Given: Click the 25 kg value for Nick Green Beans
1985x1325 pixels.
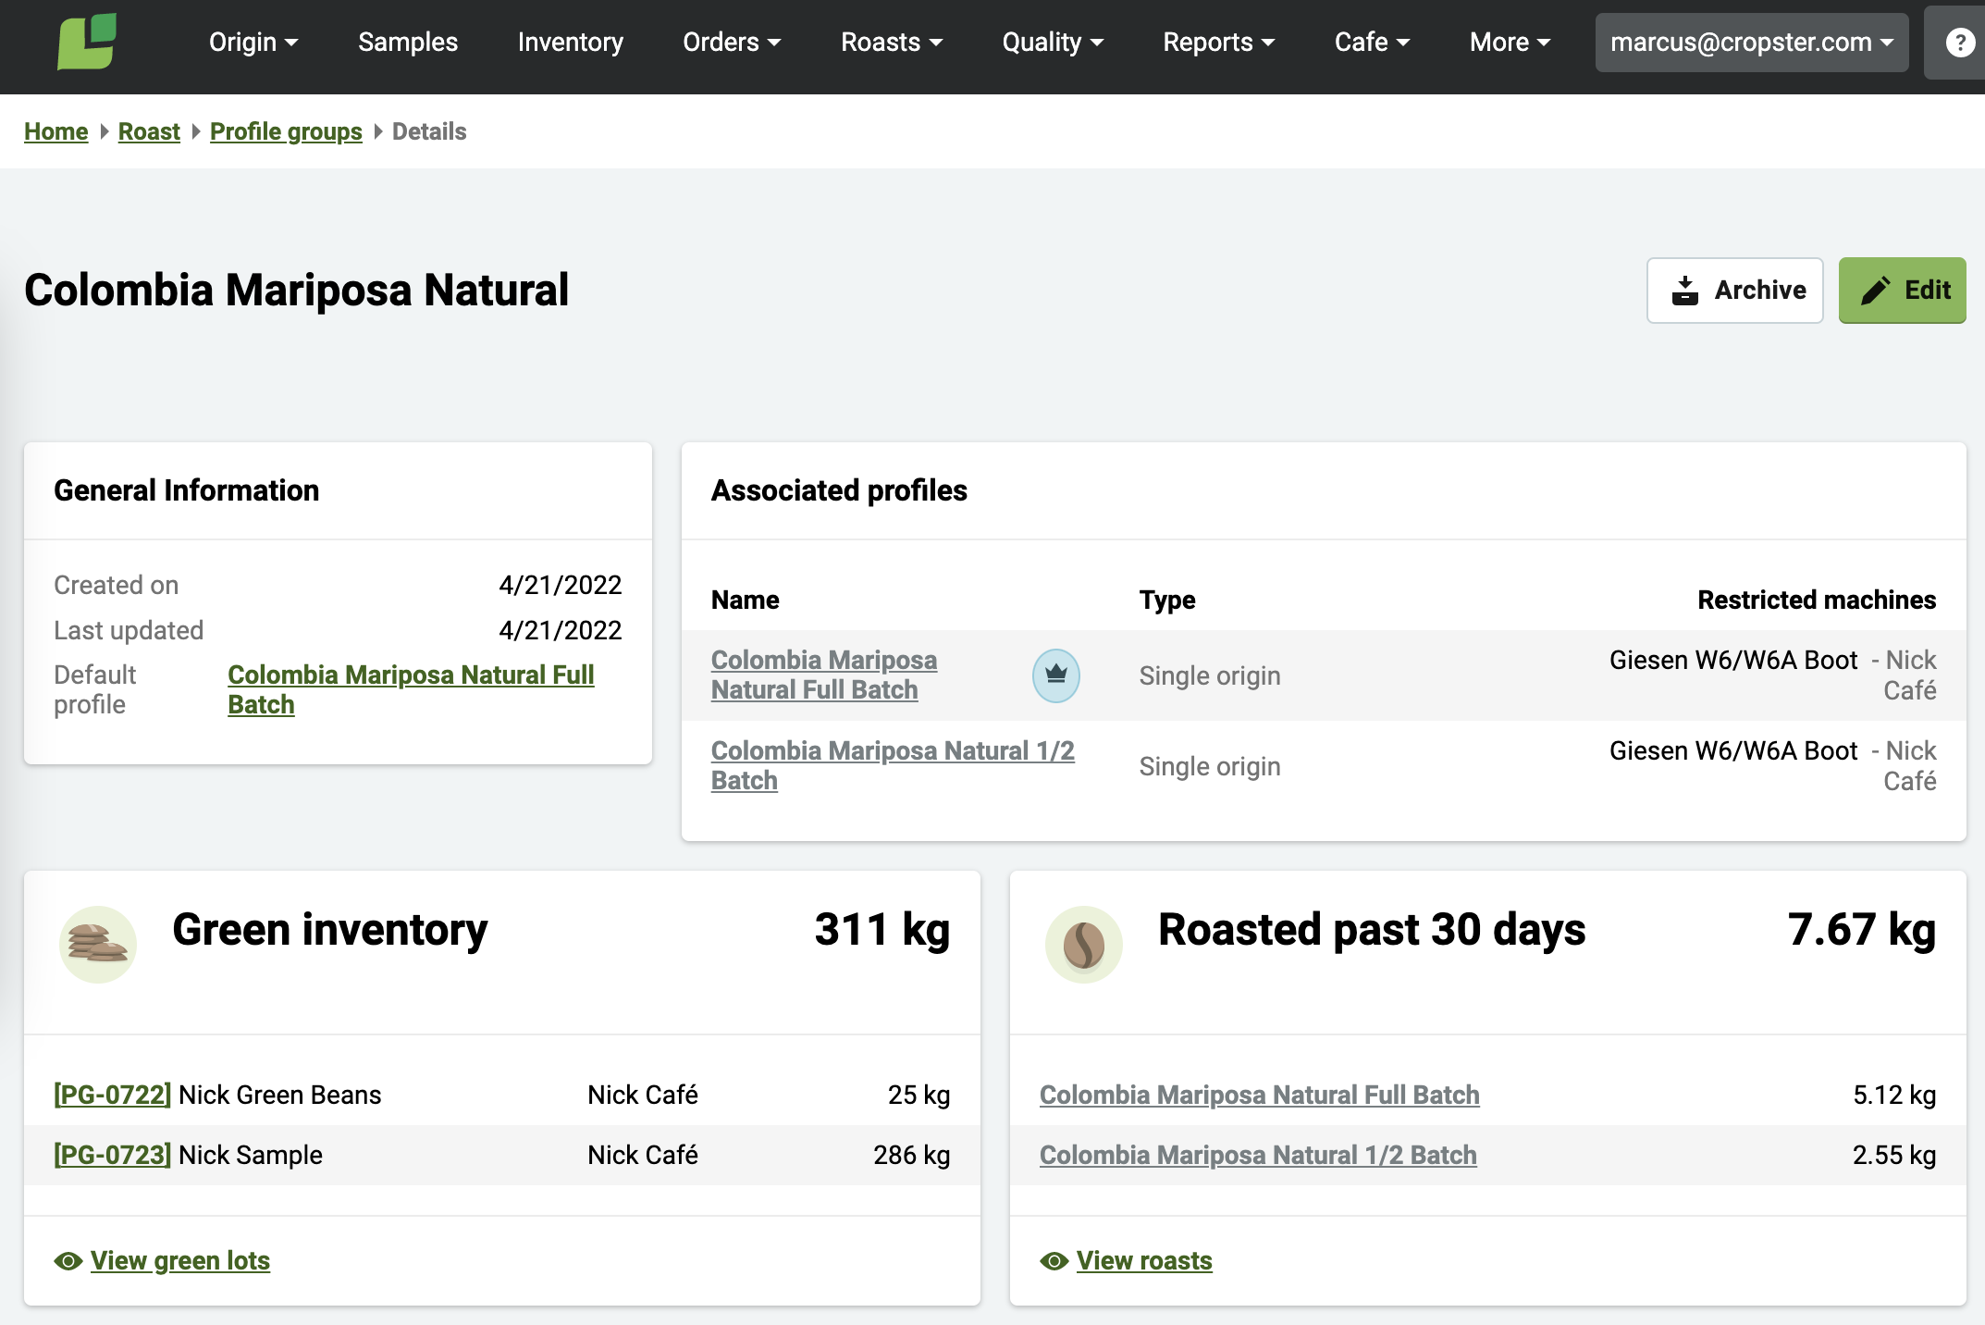Looking at the screenshot, I should [x=919, y=1095].
